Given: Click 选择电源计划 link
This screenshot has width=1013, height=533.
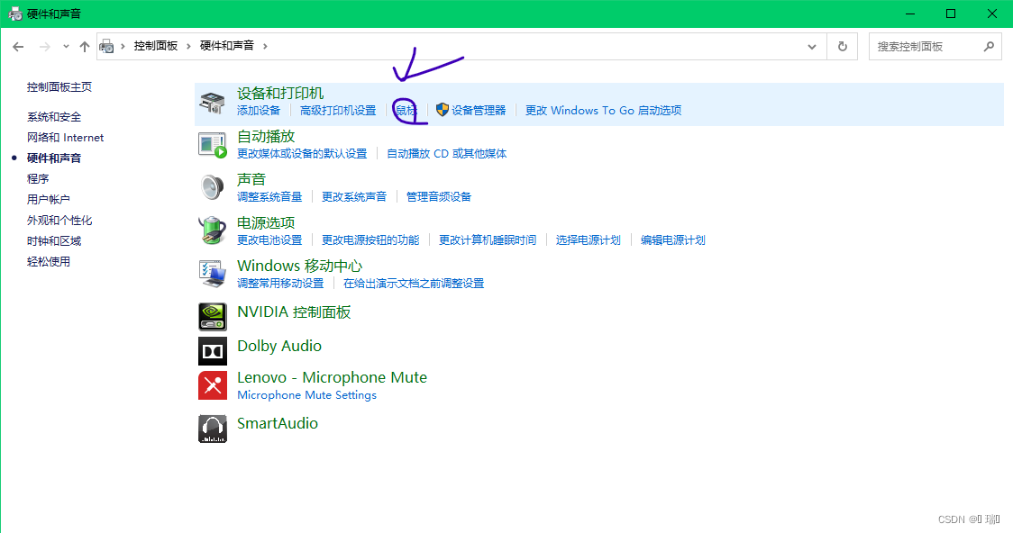Looking at the screenshot, I should [x=589, y=240].
